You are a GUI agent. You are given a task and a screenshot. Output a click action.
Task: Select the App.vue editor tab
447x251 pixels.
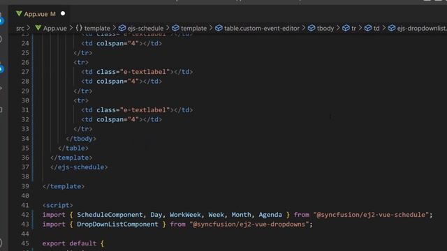pos(40,14)
